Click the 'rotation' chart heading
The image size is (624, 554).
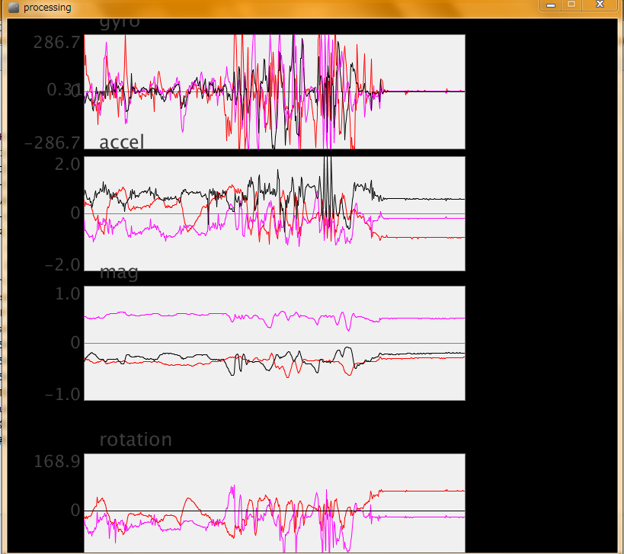pos(136,440)
